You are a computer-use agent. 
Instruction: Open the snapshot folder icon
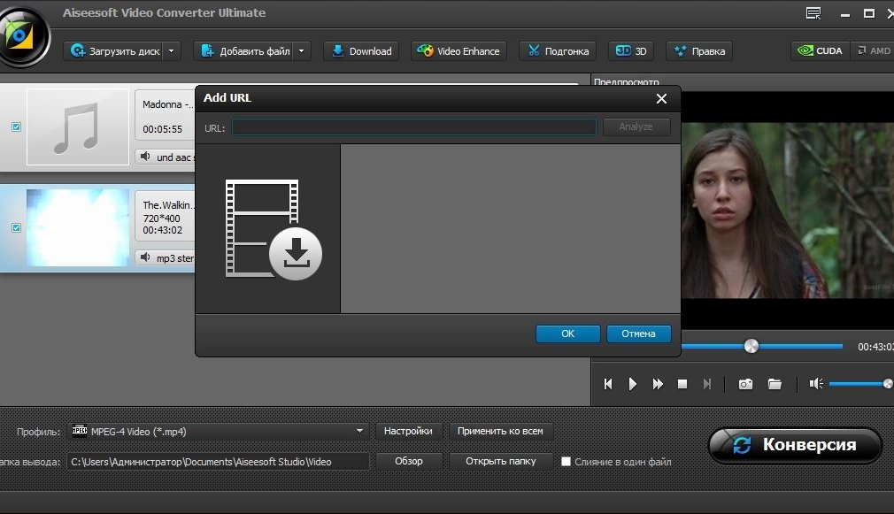pyautogui.click(x=775, y=384)
